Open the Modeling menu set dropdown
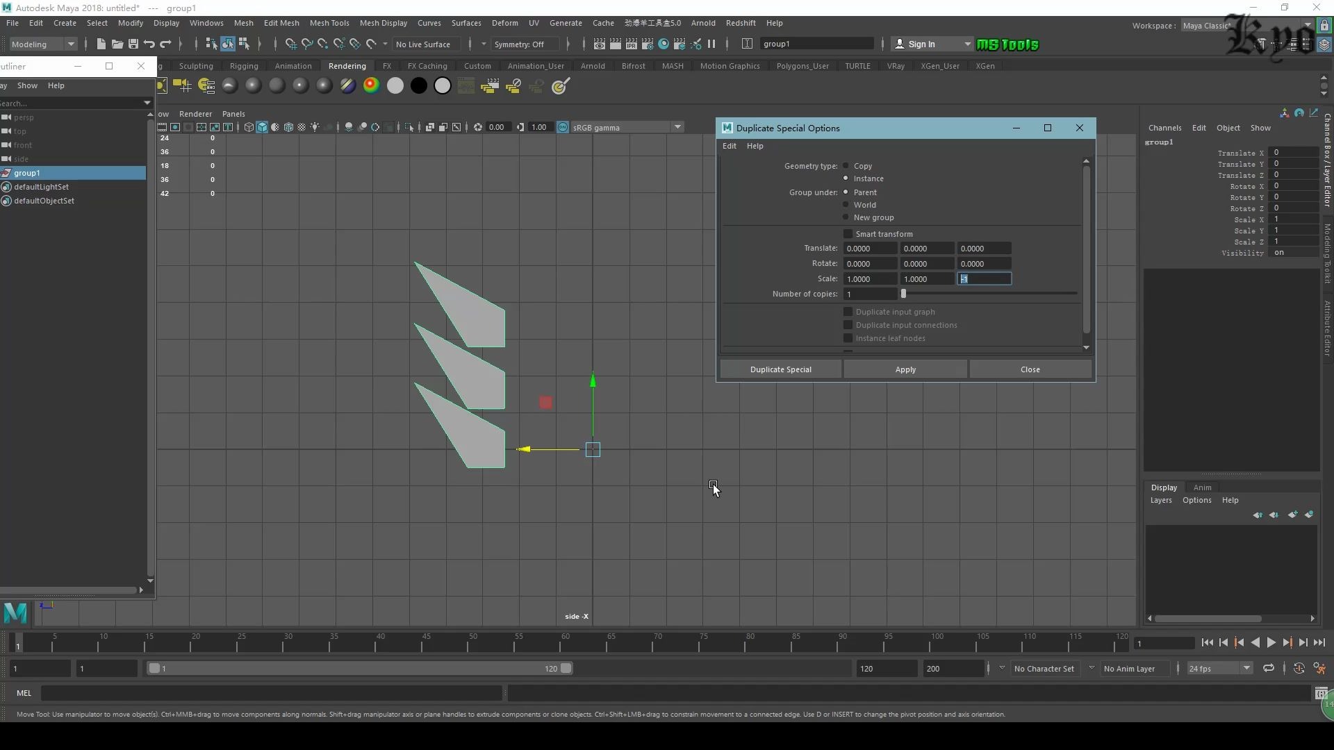The image size is (1334, 750). click(43, 44)
